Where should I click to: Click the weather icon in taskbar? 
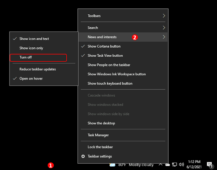112,165
